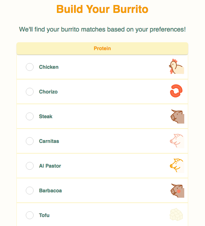Select the Al Pastor radio button
The height and width of the screenshot is (226, 205).
pos(30,166)
